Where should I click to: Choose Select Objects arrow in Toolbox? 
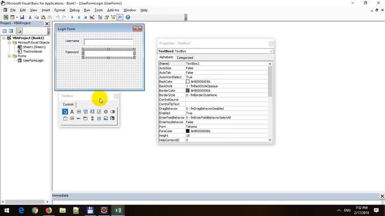65,112
